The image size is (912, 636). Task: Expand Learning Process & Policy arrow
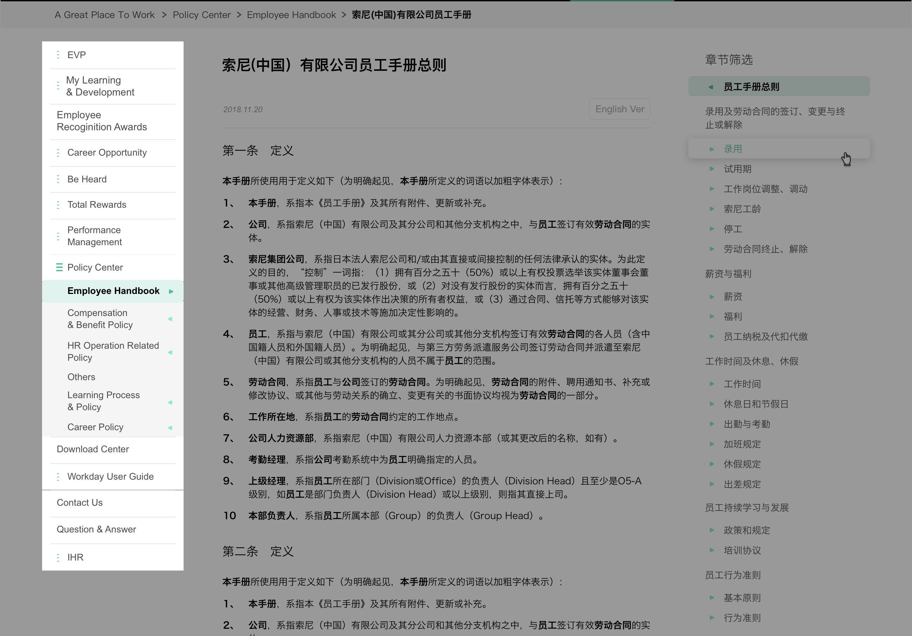(170, 402)
